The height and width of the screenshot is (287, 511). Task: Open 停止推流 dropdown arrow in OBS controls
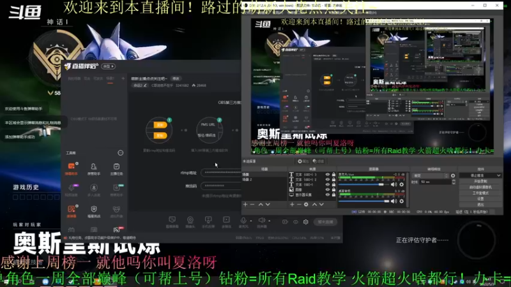pyautogui.click(x=499, y=175)
